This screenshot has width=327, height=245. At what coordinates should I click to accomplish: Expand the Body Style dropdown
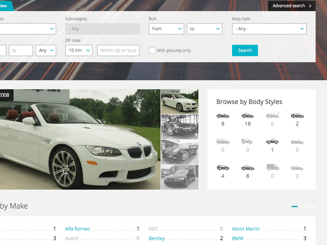click(x=269, y=29)
